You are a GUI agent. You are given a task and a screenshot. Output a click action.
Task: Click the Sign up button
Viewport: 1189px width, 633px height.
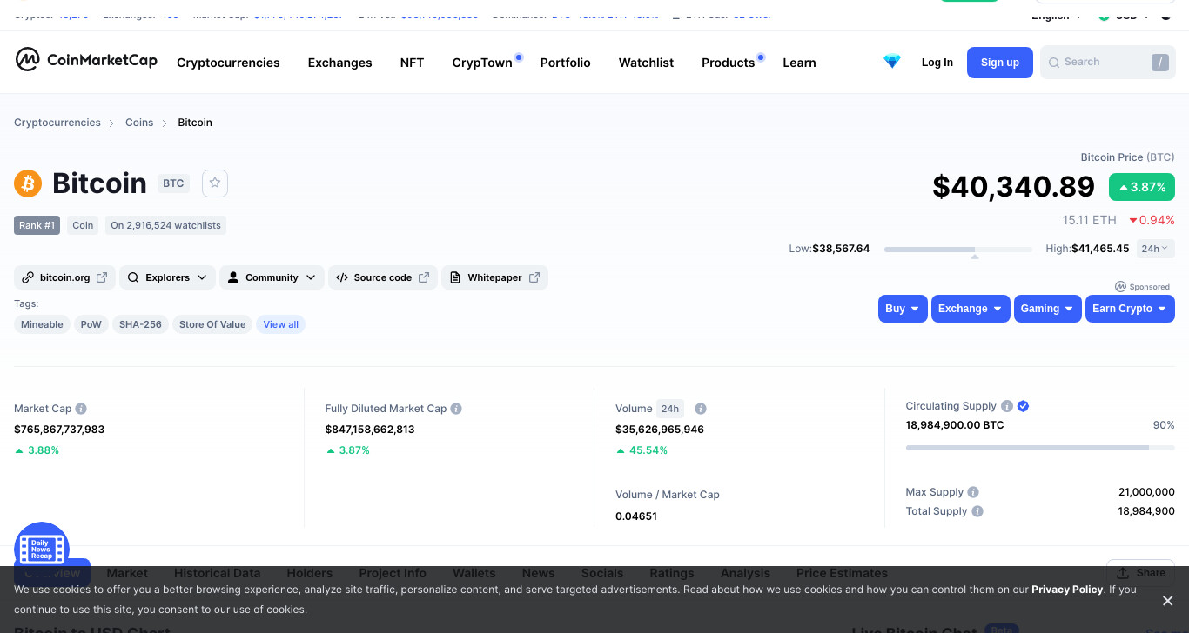click(999, 63)
